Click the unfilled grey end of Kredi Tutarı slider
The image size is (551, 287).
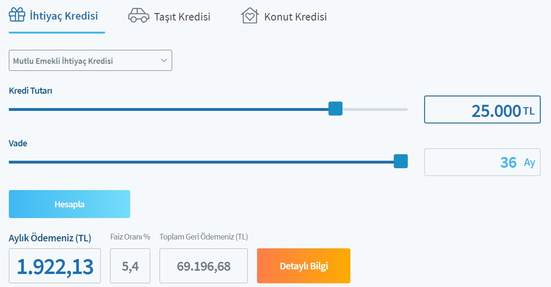[x=375, y=109]
